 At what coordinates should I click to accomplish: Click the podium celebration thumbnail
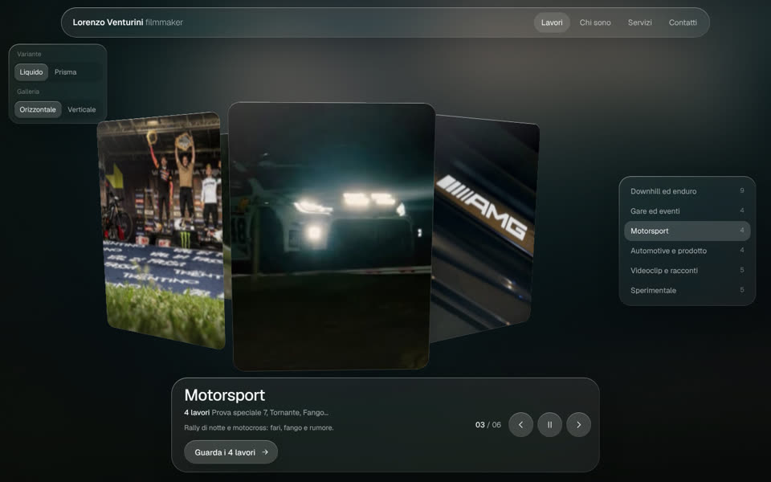(161, 231)
